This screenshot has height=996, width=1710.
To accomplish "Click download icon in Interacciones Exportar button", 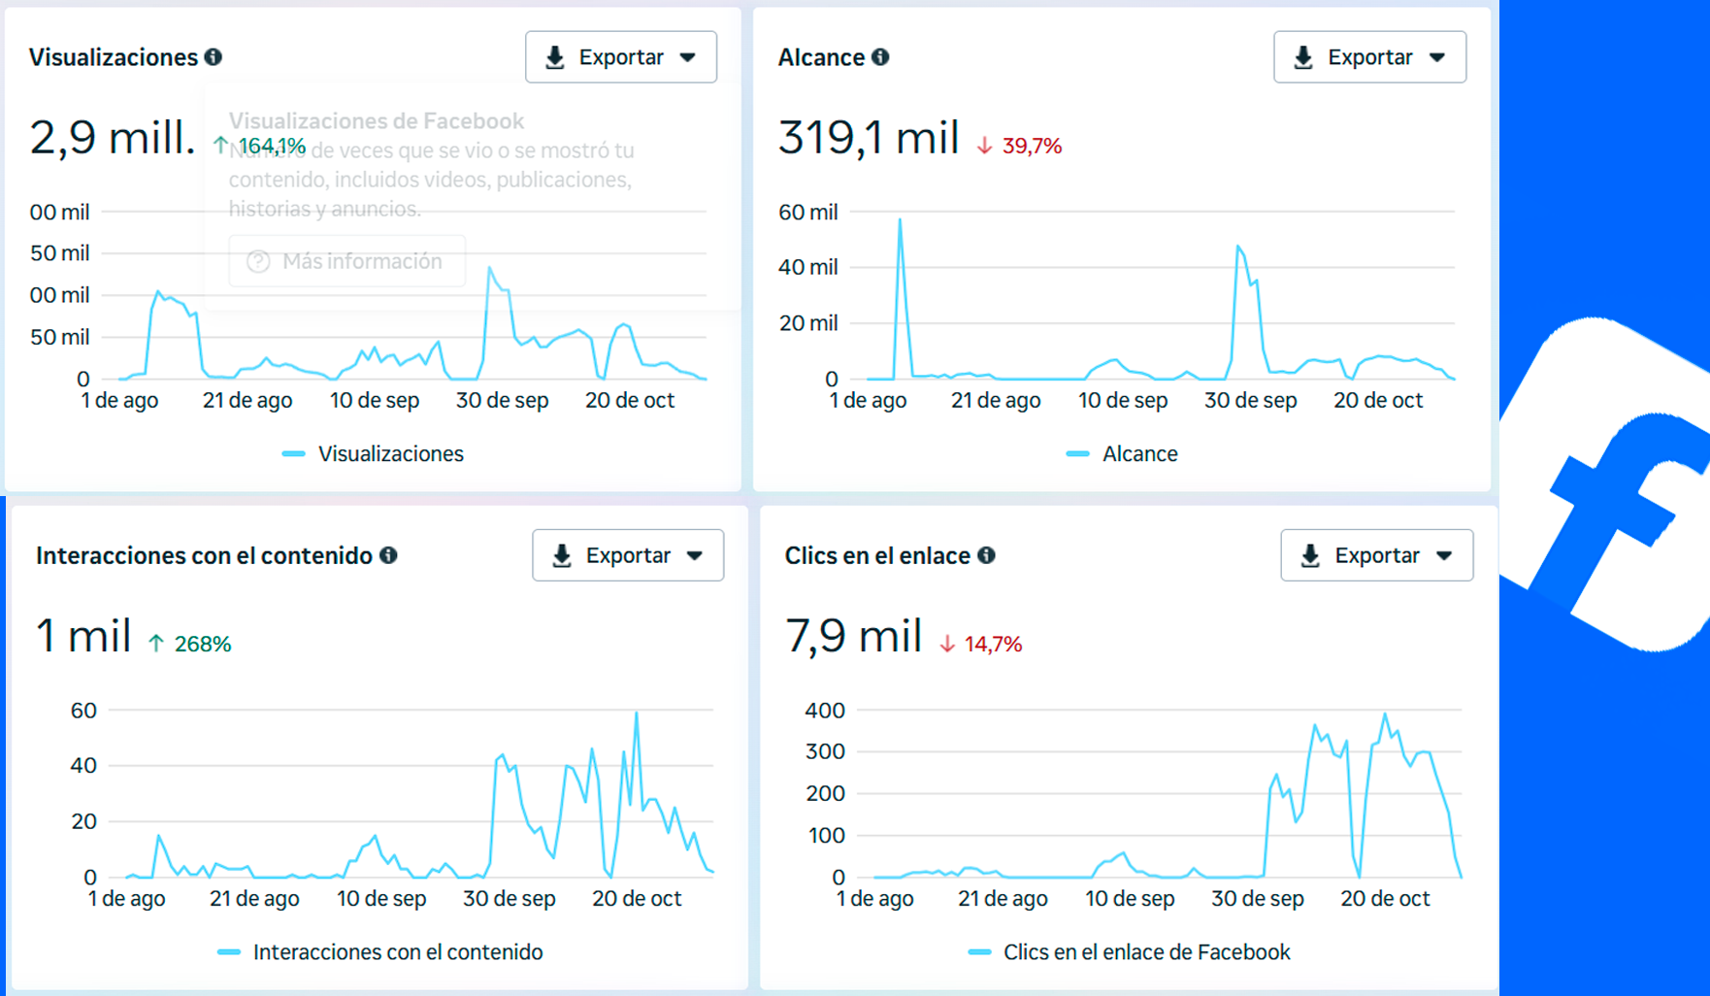I will click(x=562, y=555).
